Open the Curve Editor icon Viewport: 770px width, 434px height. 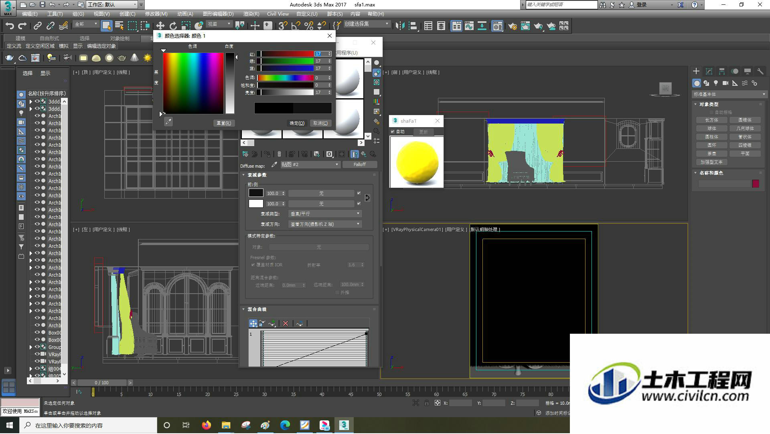(469, 26)
